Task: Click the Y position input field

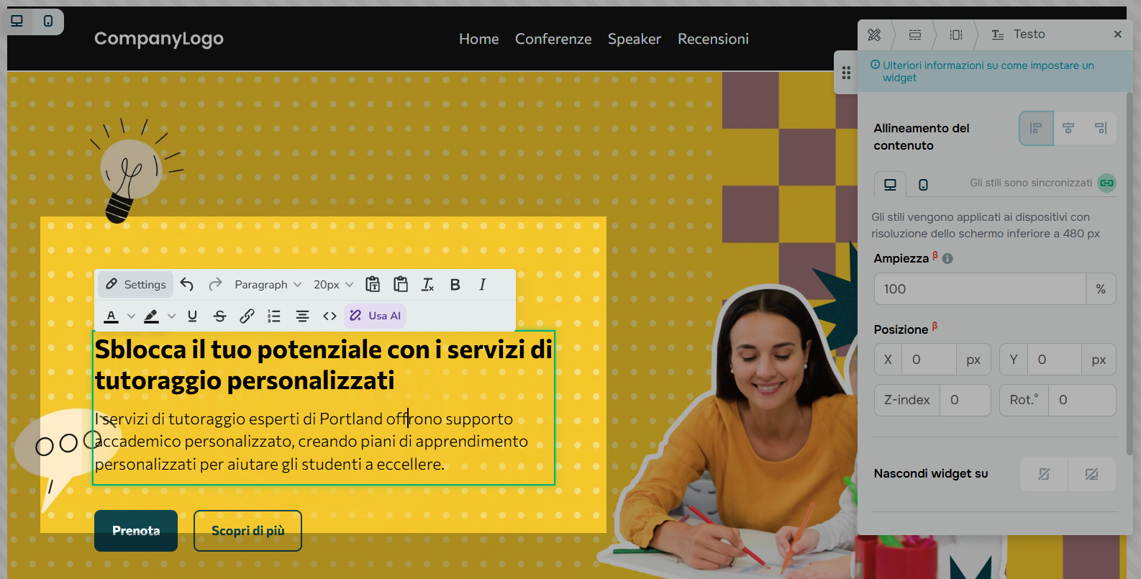Action: point(1055,360)
